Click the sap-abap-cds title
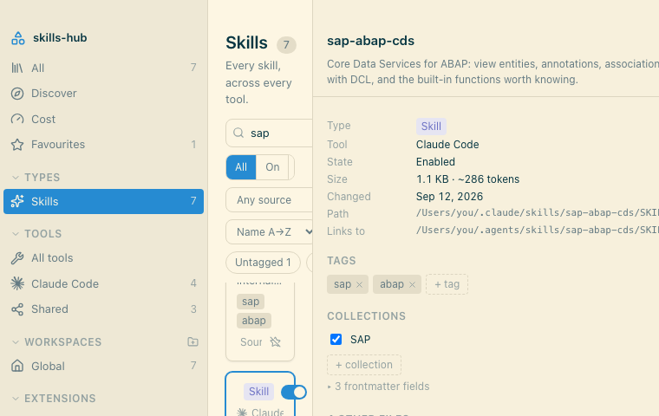Viewport: 659px width, 416px height. pos(371,41)
